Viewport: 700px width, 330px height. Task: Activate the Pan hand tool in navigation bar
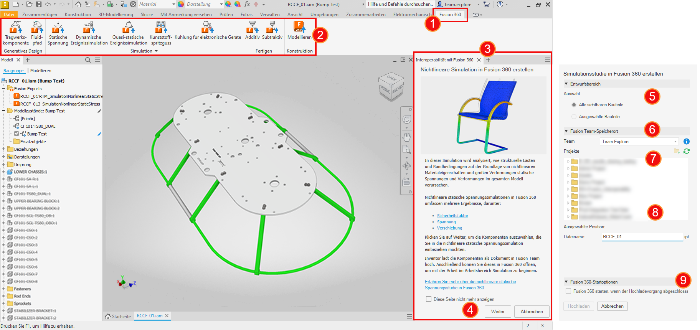406,137
